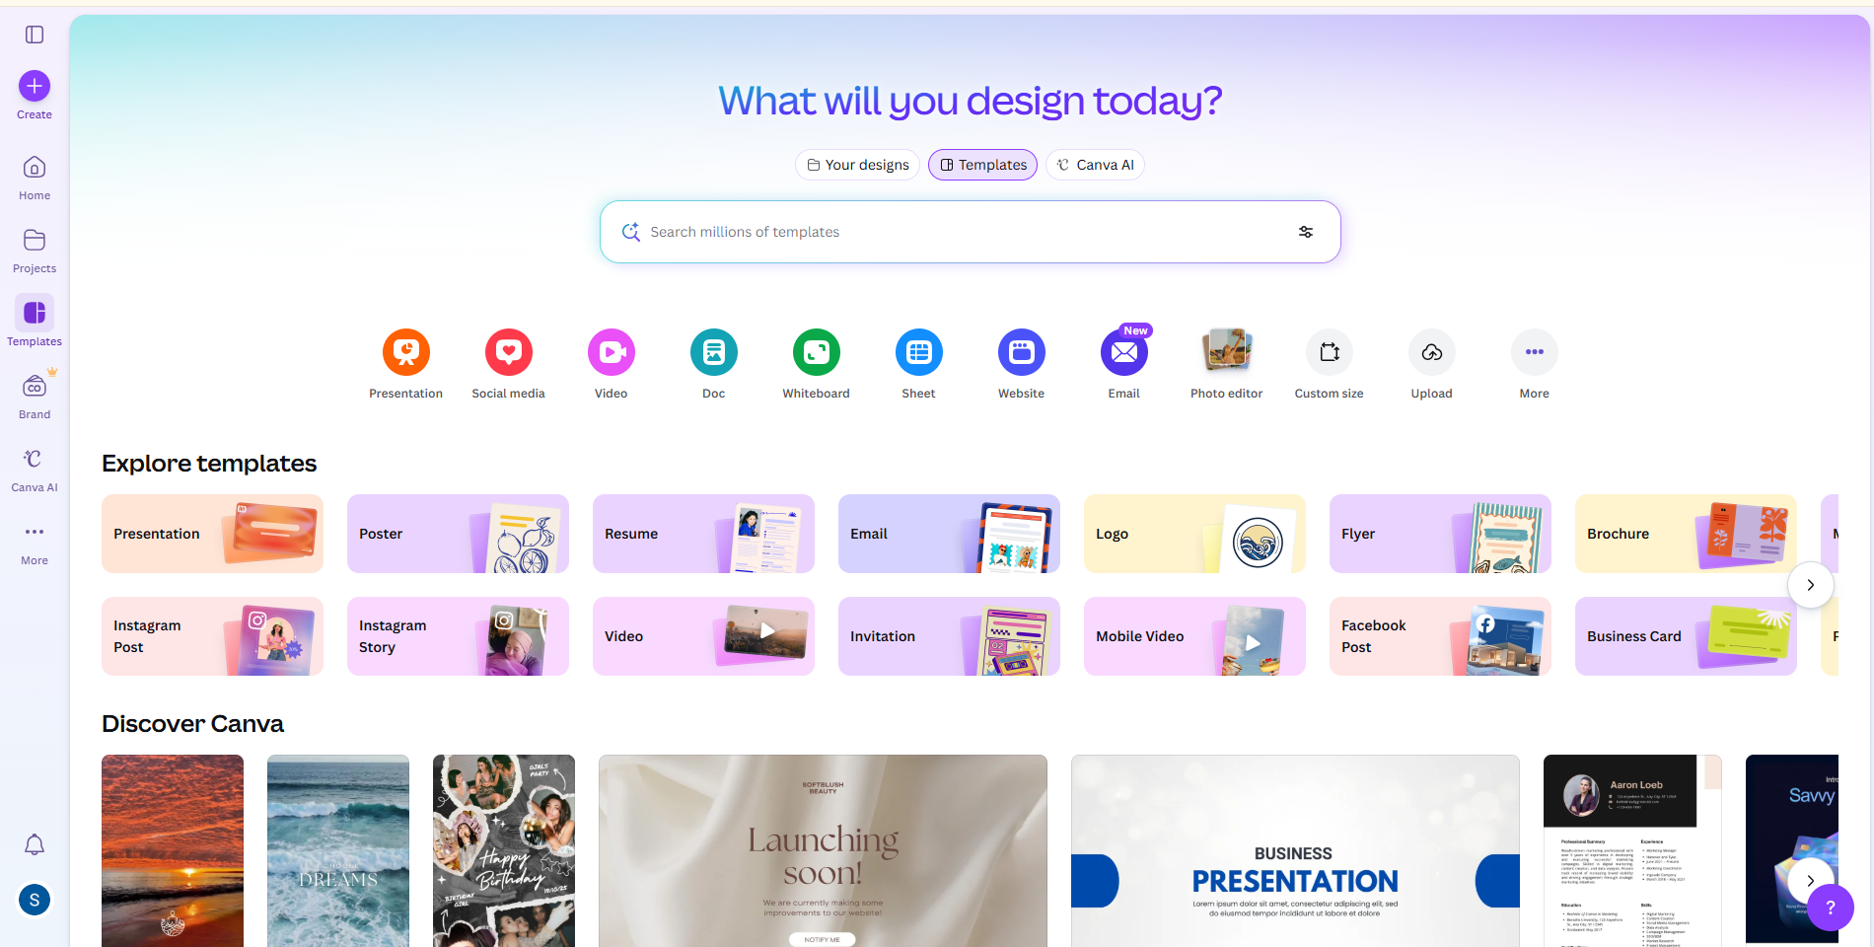Switch to Your designs tab
The height and width of the screenshot is (947, 1874).
coord(858,165)
